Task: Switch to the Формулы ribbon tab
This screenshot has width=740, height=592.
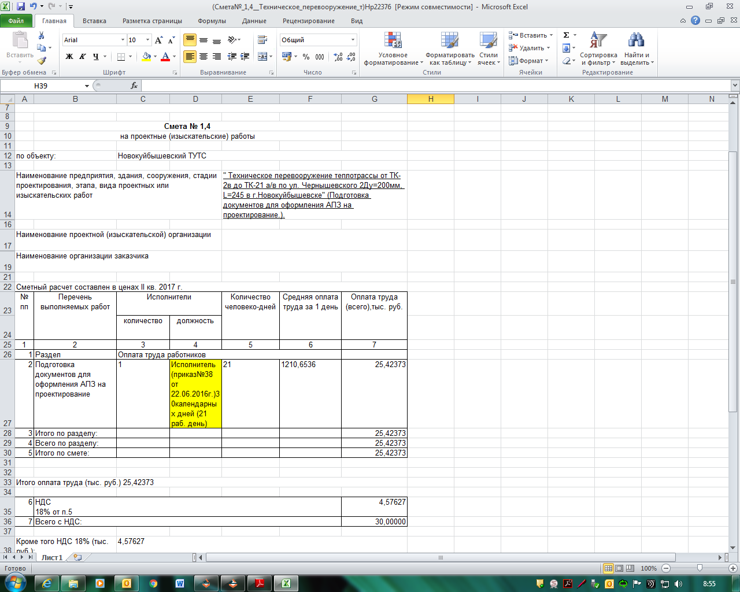Action: 212,21
